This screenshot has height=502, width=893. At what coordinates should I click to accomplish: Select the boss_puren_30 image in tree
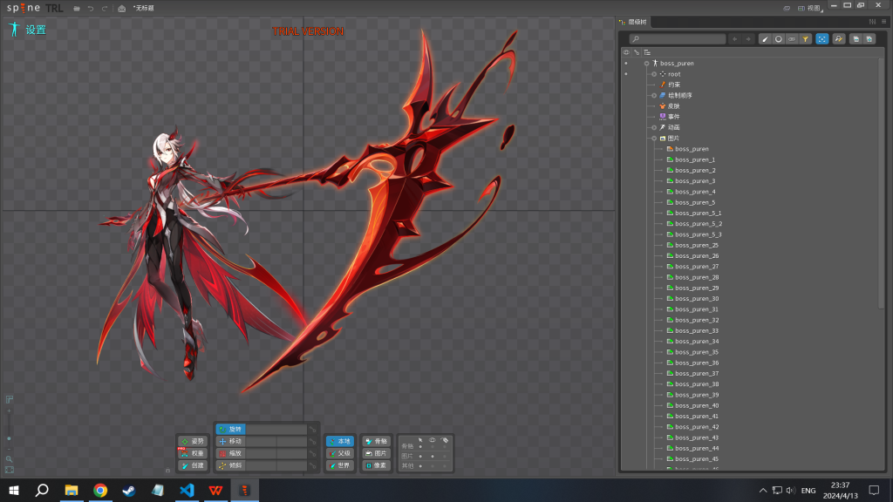[x=697, y=299]
